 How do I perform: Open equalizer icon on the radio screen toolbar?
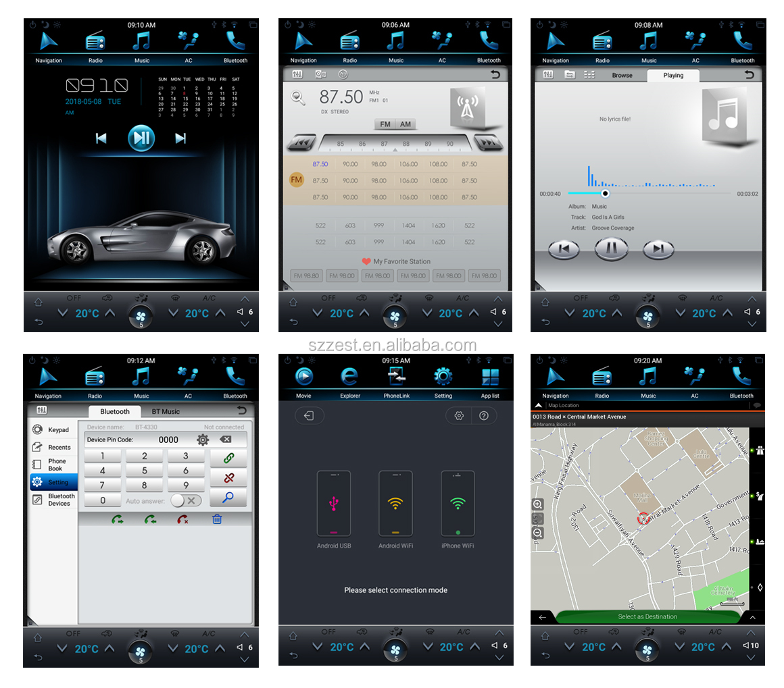tap(297, 74)
